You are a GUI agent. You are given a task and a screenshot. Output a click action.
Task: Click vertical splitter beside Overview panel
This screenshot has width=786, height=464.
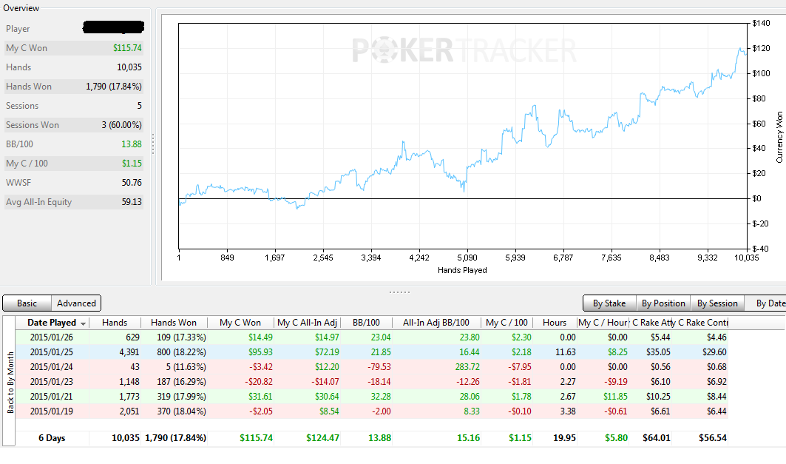coord(153,144)
